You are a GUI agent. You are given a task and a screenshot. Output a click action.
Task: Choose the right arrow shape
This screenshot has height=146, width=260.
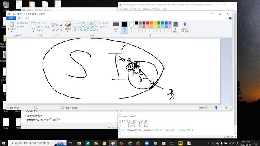pyautogui.click(x=88, y=26)
